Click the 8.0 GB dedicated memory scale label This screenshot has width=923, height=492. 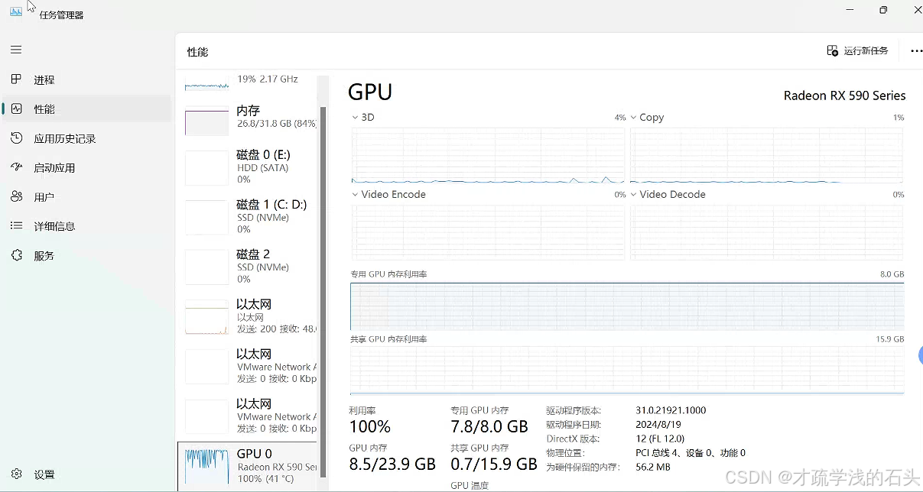coord(892,274)
